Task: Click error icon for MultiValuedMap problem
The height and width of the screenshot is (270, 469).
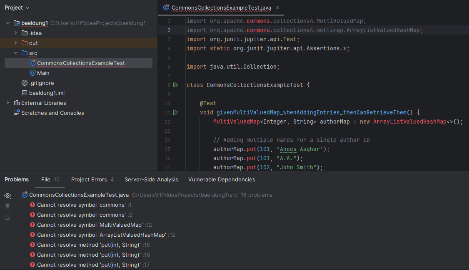Action: (32, 225)
